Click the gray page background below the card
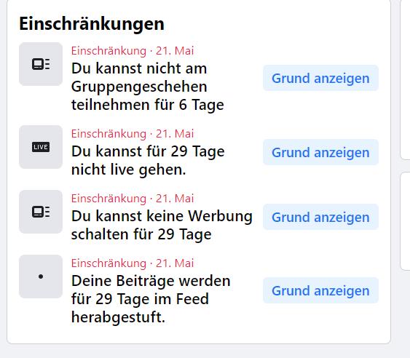 [199, 351]
